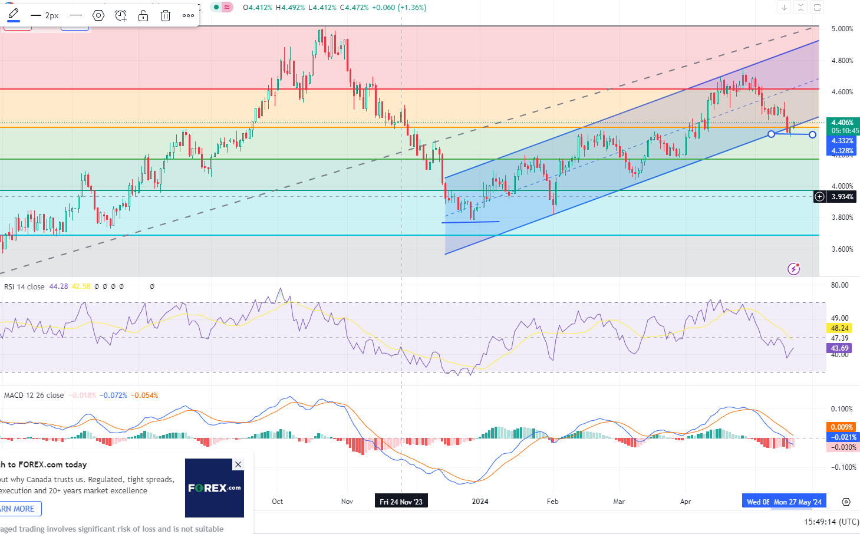Click the 3.934% crosshair price label

pos(842,197)
